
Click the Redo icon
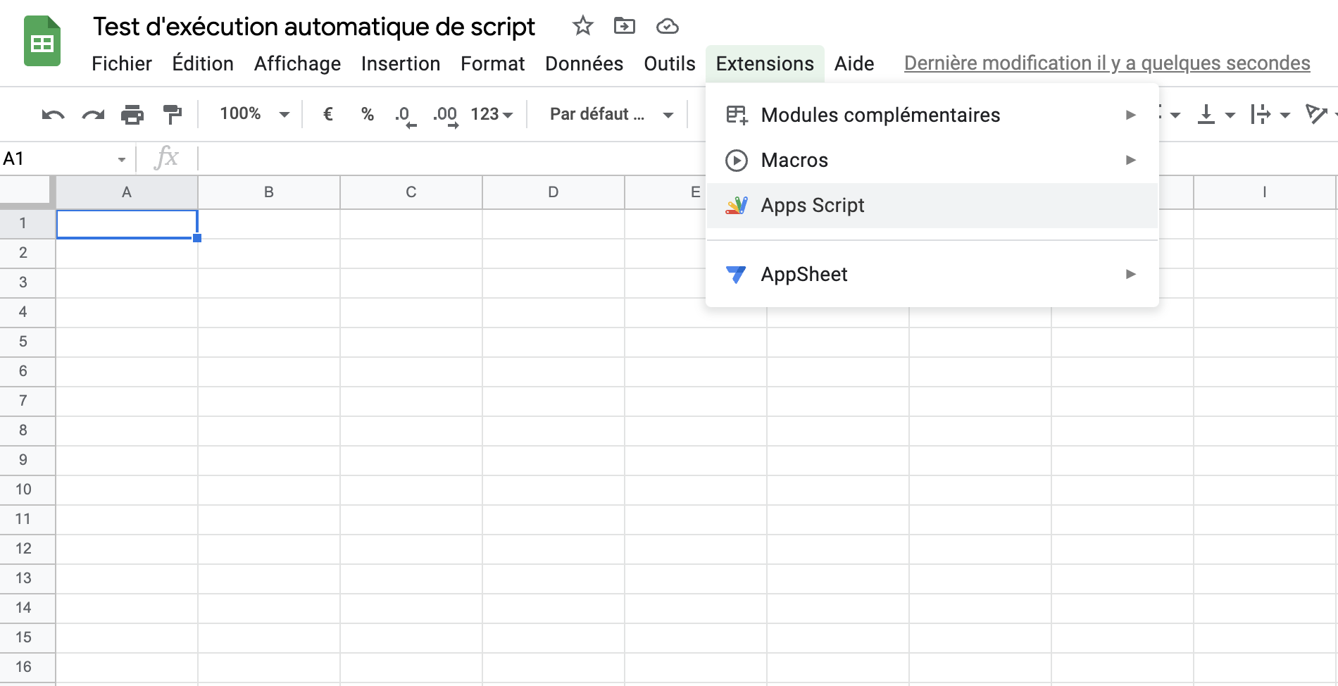(x=92, y=113)
